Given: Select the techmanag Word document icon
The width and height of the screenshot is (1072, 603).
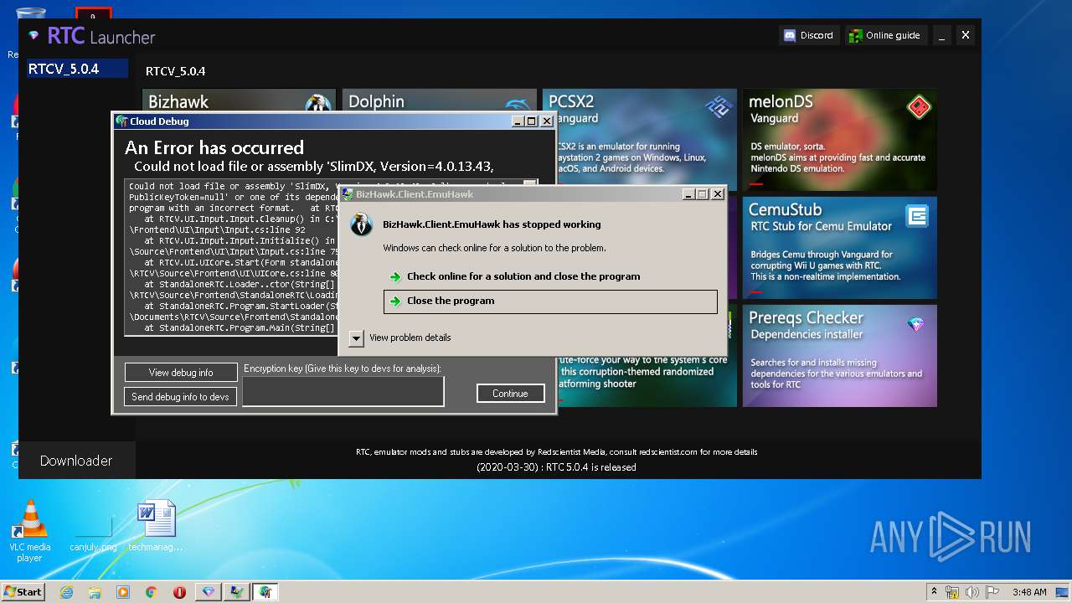Looking at the screenshot, I should coord(157,527).
